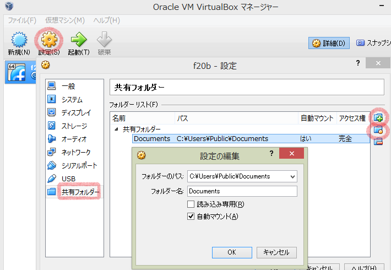Select the Documents shared folder row

(251, 139)
